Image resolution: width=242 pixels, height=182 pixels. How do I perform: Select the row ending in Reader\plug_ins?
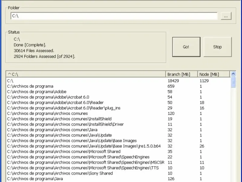click(118, 108)
